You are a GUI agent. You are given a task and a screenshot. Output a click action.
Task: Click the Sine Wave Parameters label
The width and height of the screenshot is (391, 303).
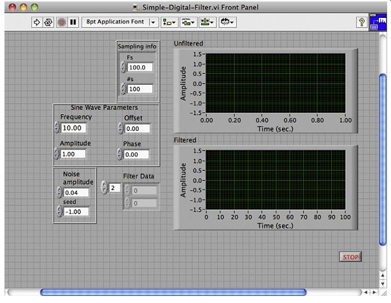click(104, 107)
